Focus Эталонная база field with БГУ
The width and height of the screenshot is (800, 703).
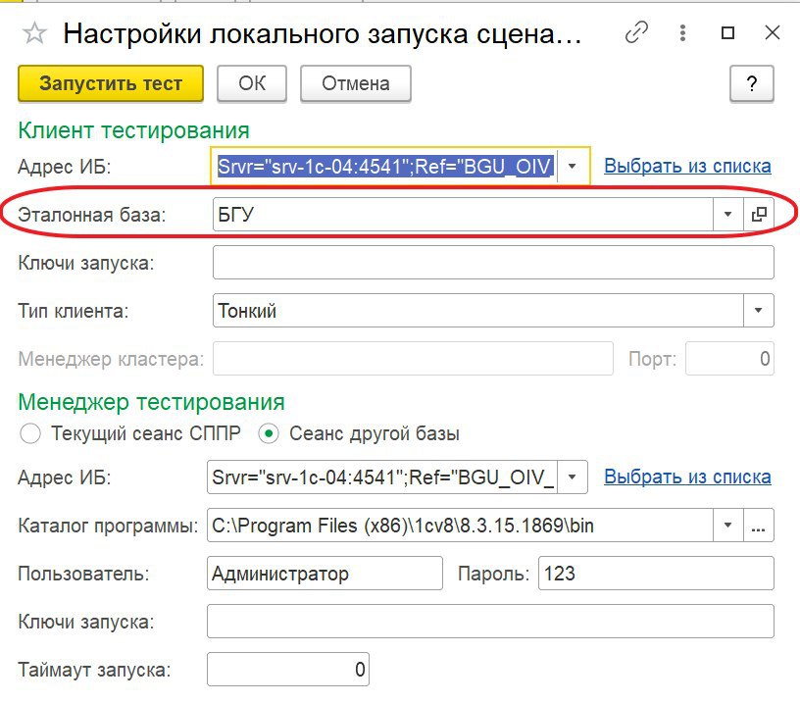click(463, 214)
